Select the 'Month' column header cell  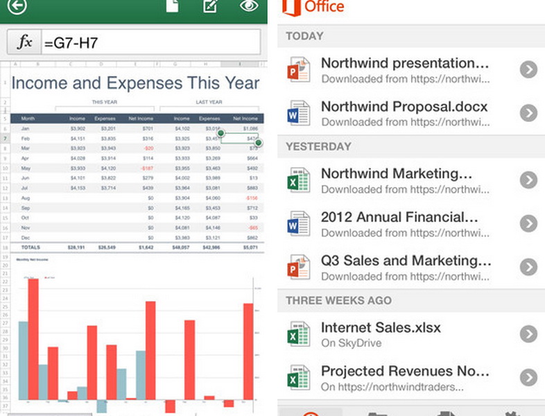[x=28, y=119]
